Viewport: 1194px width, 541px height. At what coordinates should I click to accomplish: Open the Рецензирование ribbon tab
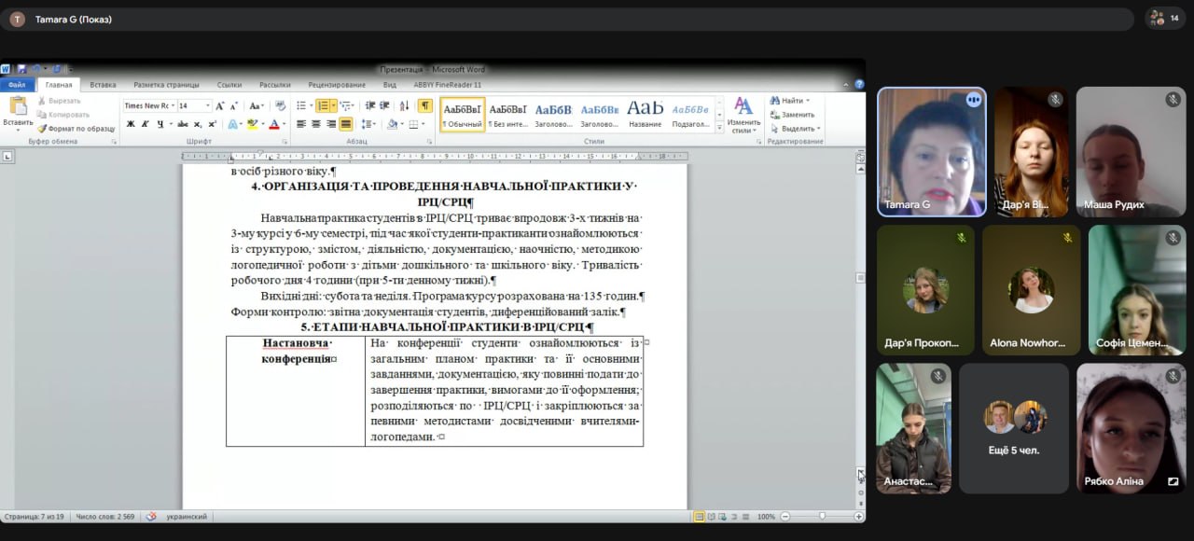(x=336, y=85)
